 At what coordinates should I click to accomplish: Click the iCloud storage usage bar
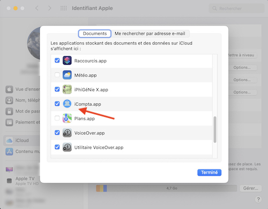166,188
